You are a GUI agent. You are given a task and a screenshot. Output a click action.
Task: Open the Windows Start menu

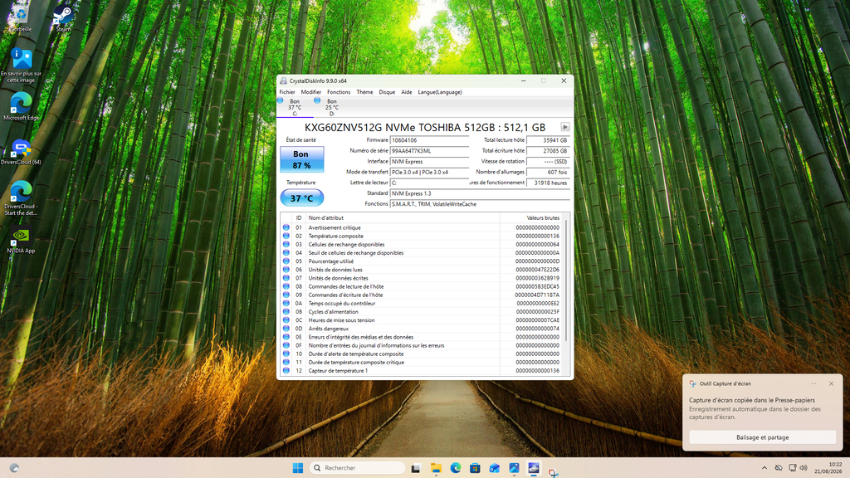(x=298, y=468)
